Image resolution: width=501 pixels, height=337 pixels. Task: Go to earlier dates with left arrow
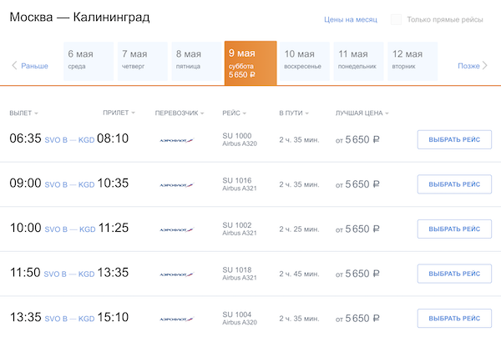(x=29, y=65)
